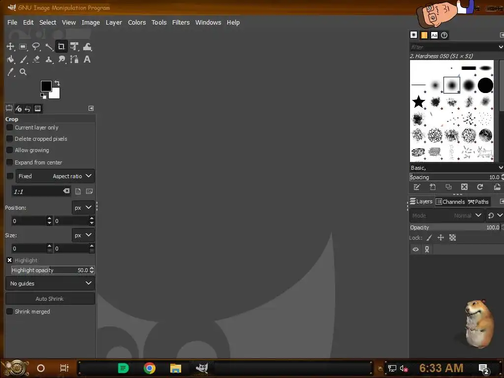The image size is (504, 378).
Task: Open the Images tab
Action: pyautogui.click(x=37, y=109)
